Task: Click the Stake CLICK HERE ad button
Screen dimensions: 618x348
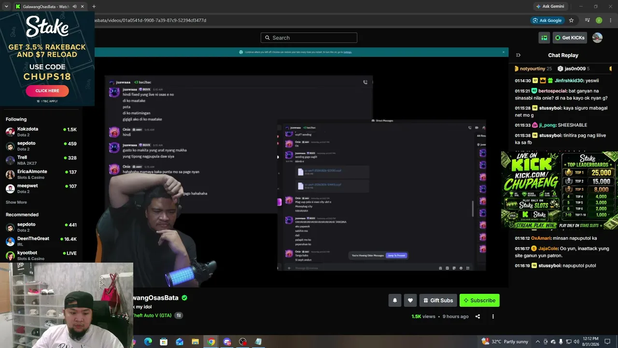Action: [47, 90]
